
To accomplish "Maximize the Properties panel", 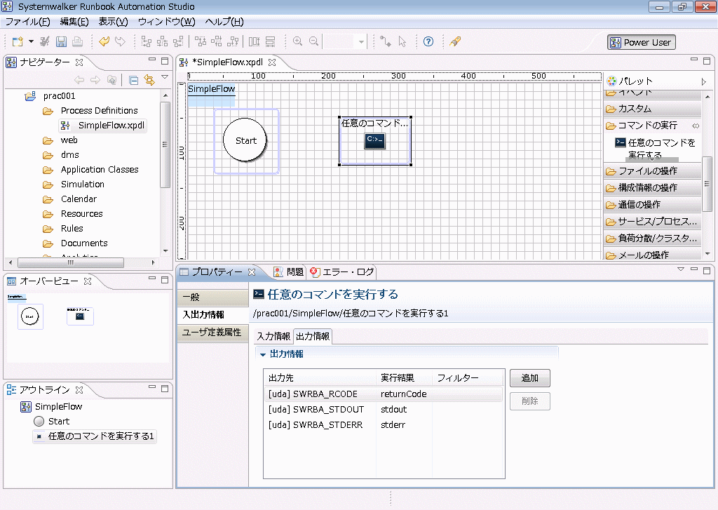I will pyautogui.click(x=707, y=270).
